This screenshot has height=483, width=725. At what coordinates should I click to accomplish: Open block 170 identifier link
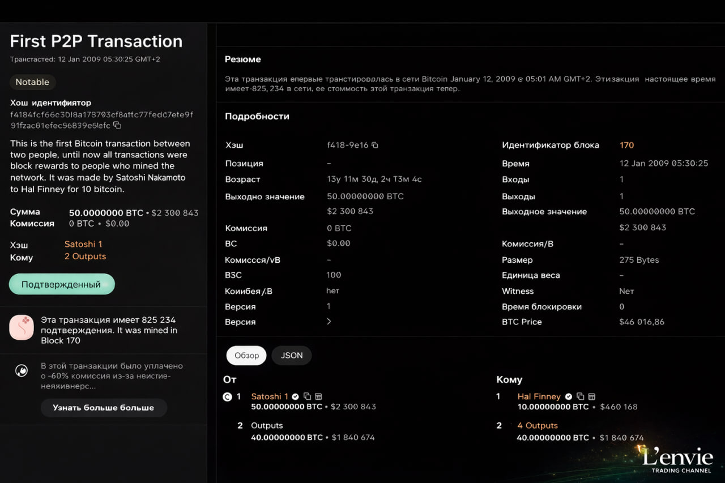(x=626, y=145)
